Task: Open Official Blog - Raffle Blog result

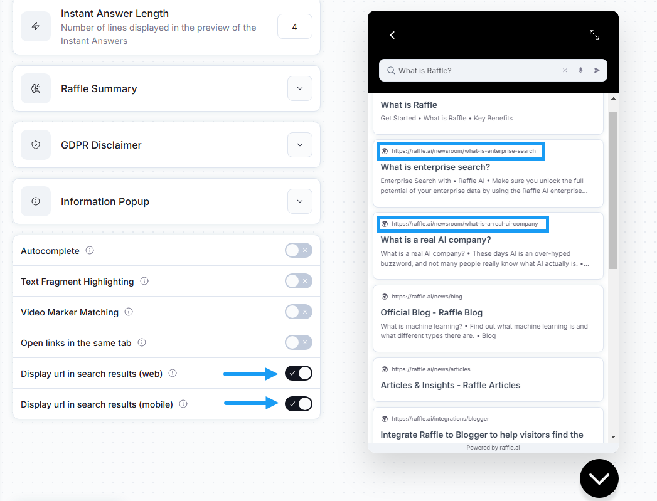Action: (431, 313)
